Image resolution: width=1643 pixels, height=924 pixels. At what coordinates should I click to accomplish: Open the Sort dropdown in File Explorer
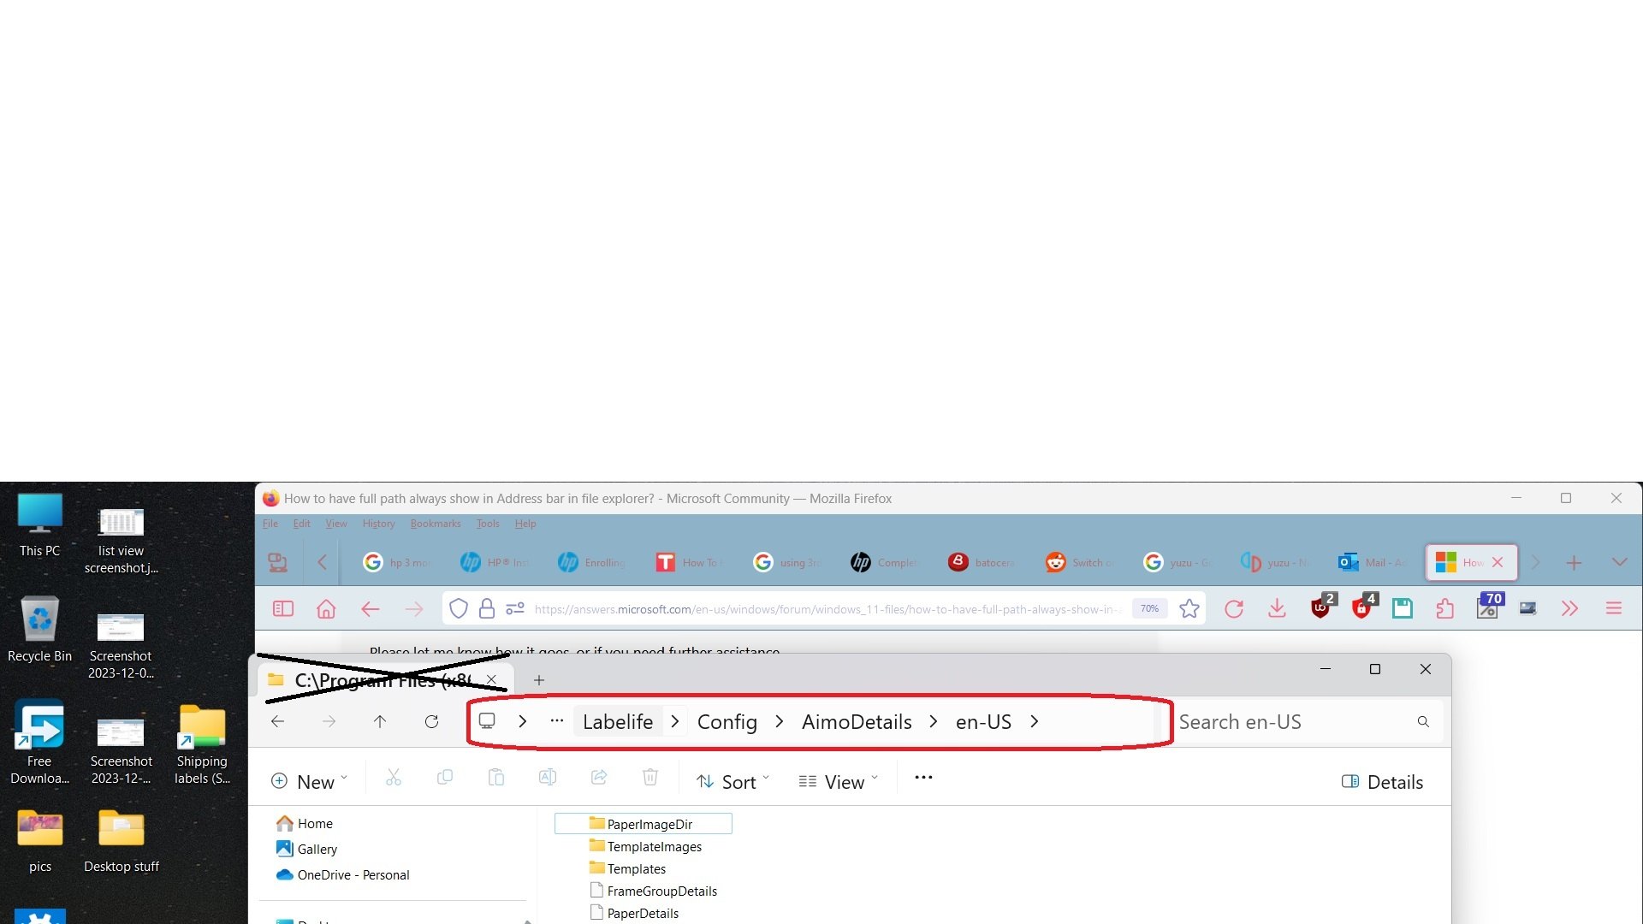732,780
